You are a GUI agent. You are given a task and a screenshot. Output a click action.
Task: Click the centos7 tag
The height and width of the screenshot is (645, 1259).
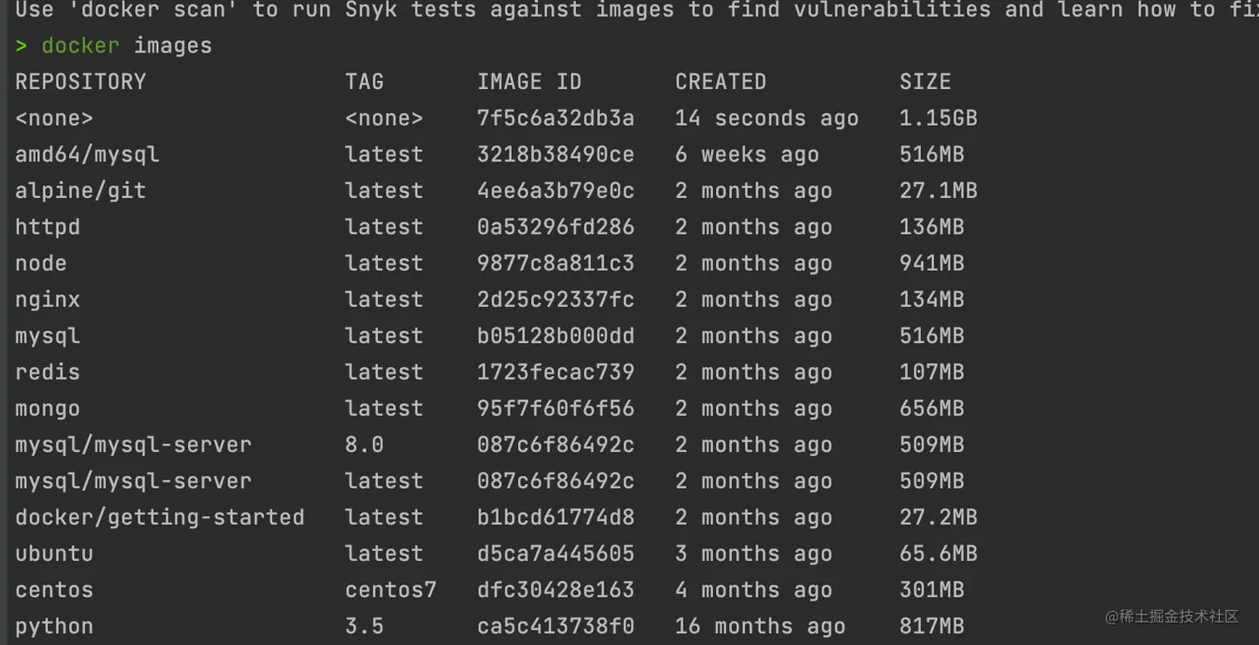[391, 590]
